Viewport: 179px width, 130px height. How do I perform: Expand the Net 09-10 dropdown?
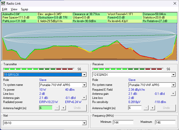(x=84, y=123)
